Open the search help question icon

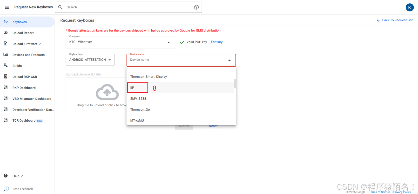click(x=196, y=7)
